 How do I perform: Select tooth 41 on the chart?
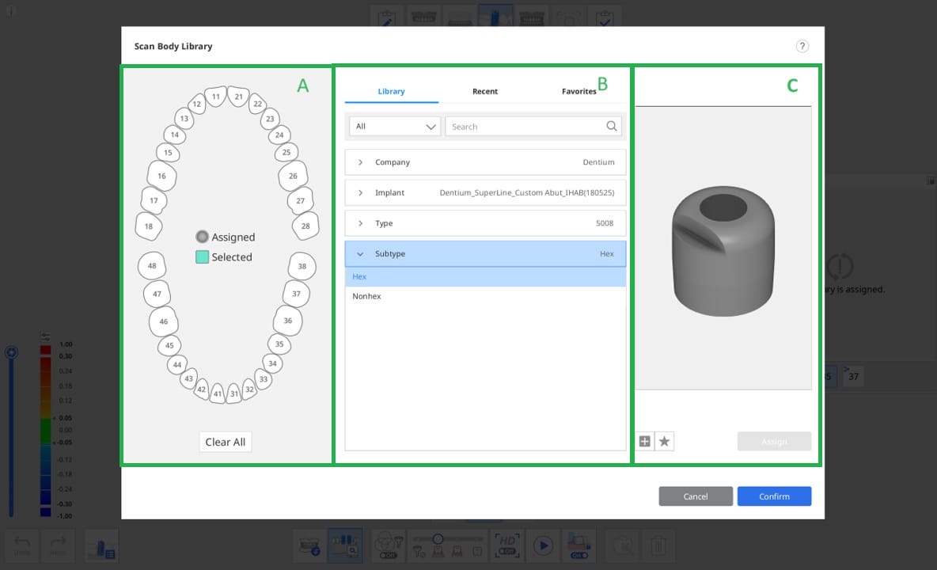point(218,393)
